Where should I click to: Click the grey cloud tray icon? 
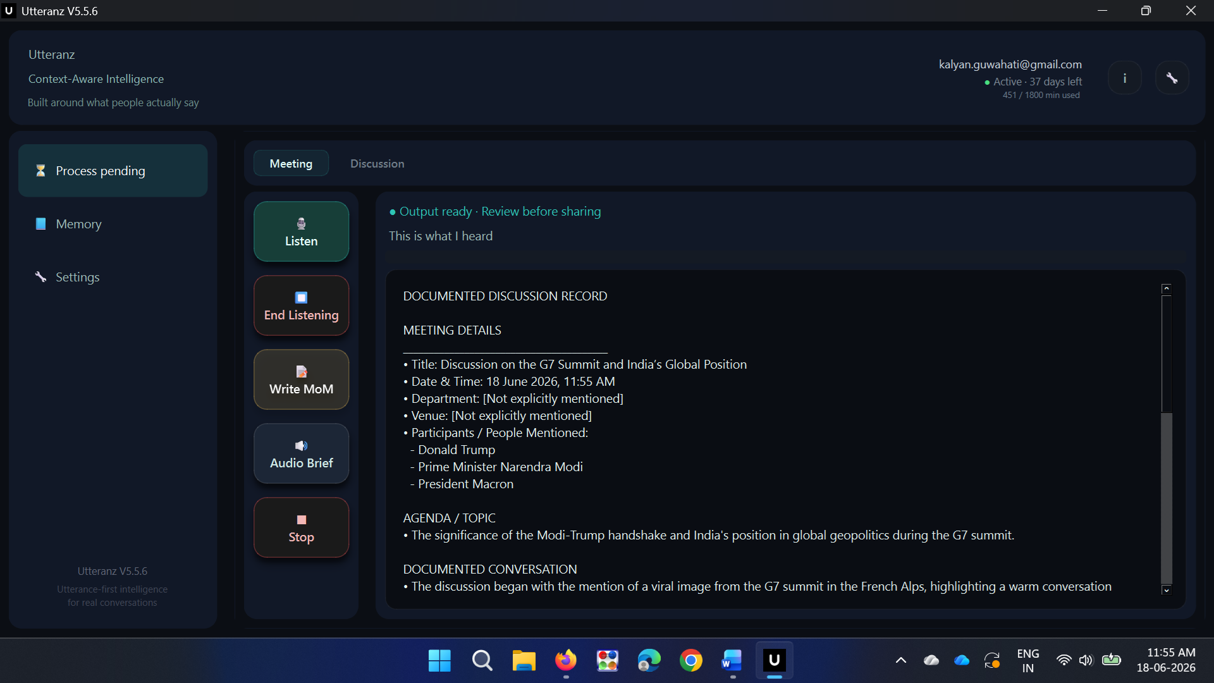click(x=931, y=661)
